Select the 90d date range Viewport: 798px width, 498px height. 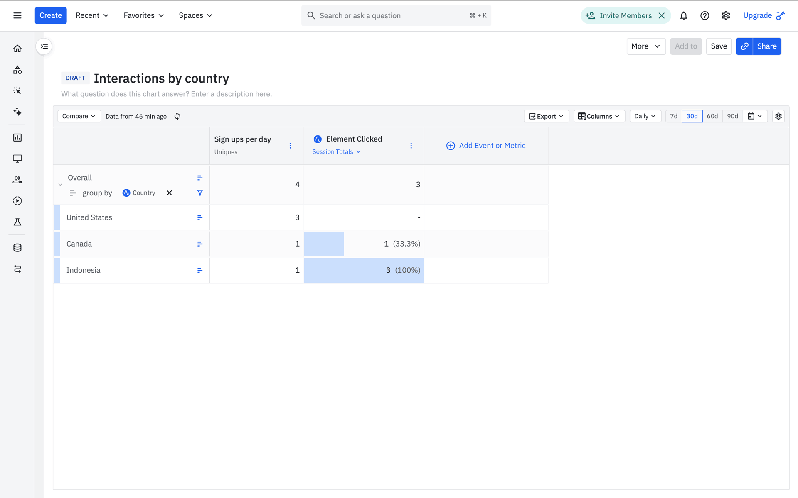point(733,116)
